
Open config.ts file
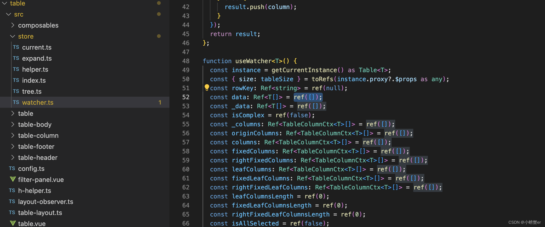click(31, 169)
